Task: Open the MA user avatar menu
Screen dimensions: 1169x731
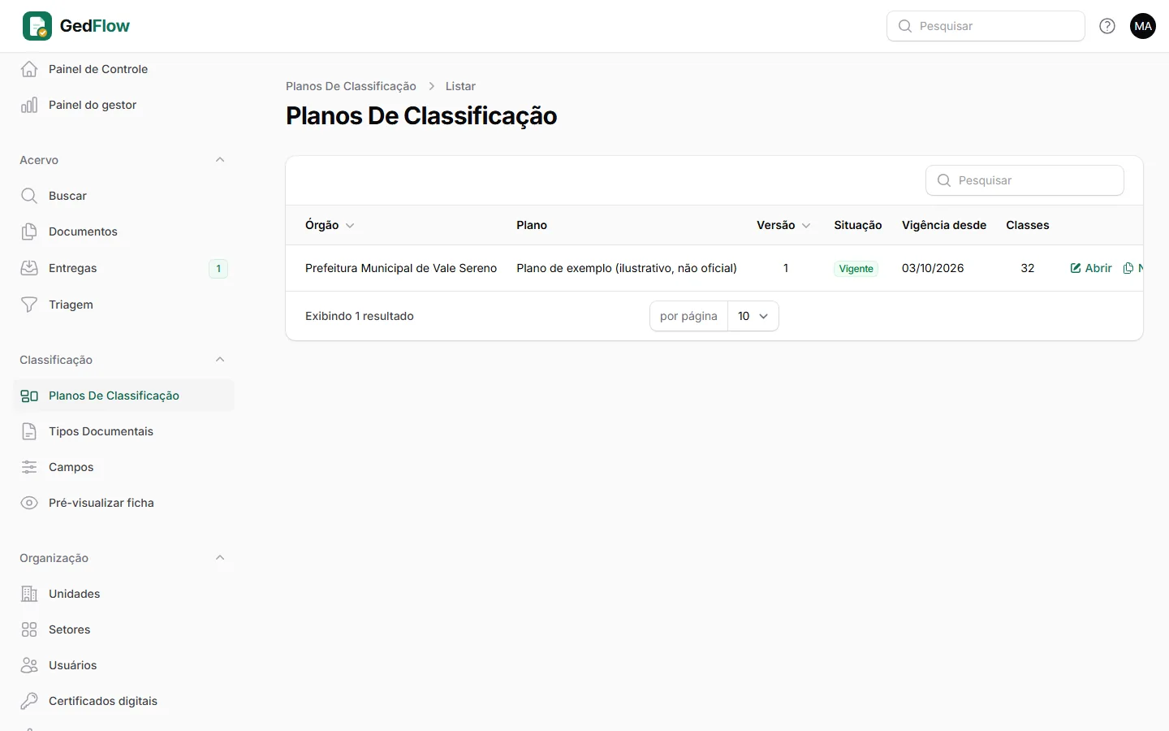Action: tap(1143, 26)
